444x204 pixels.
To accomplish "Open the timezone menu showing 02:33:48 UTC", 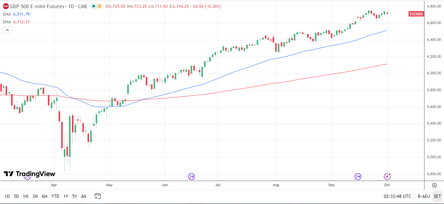I will tap(397, 196).
